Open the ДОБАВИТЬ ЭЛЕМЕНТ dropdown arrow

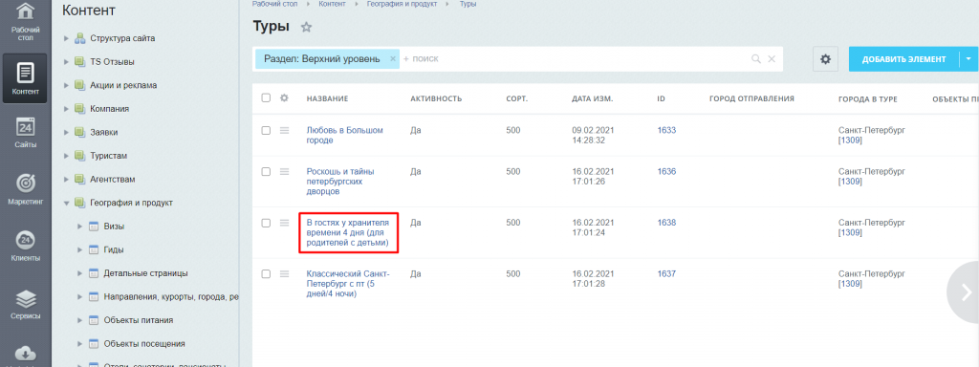point(968,58)
